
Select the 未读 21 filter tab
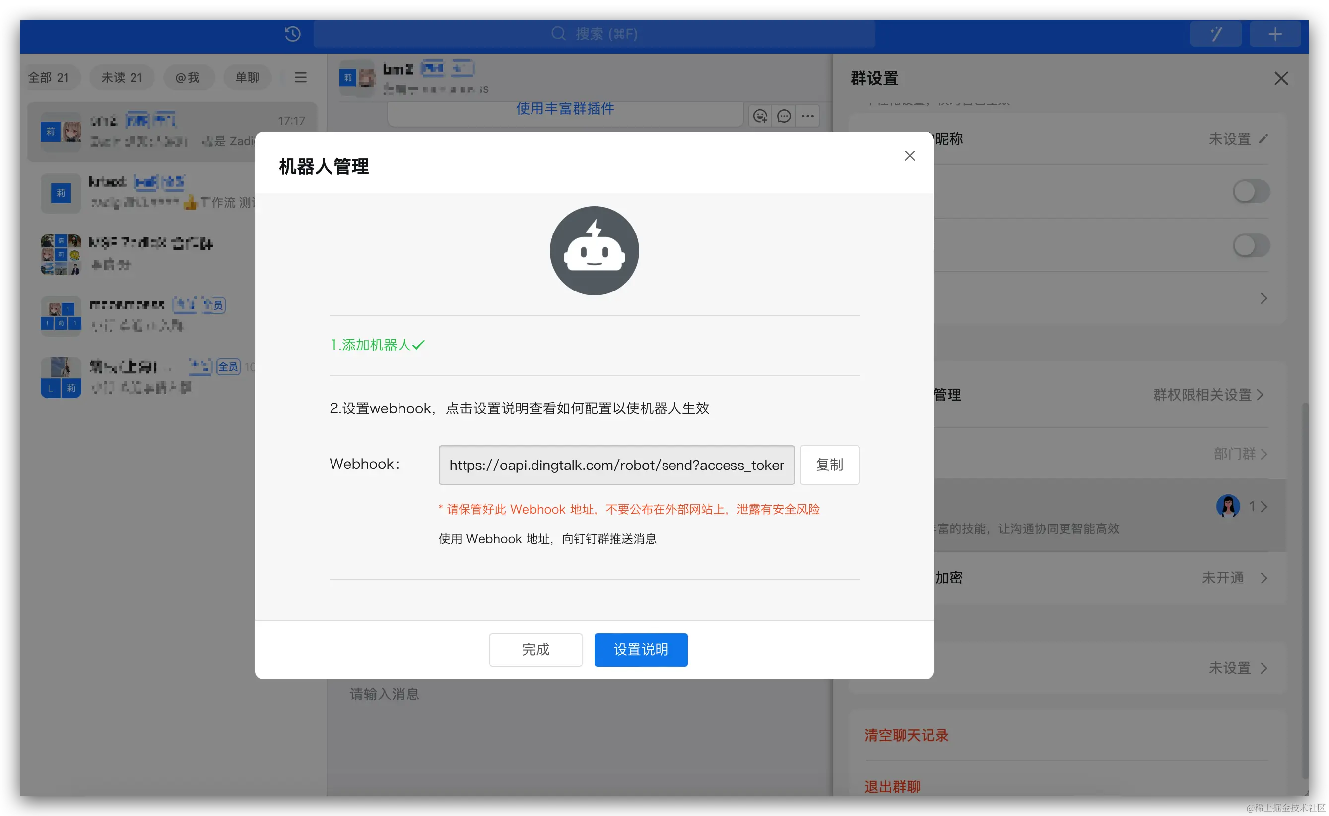pos(122,78)
